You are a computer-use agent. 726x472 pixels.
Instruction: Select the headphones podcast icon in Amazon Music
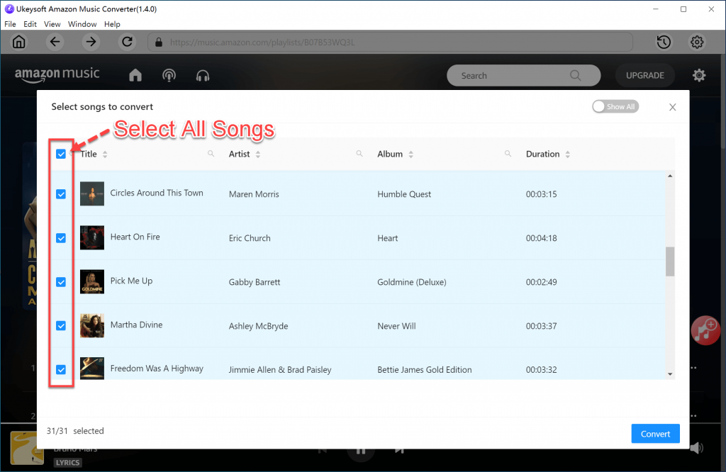[x=203, y=75]
